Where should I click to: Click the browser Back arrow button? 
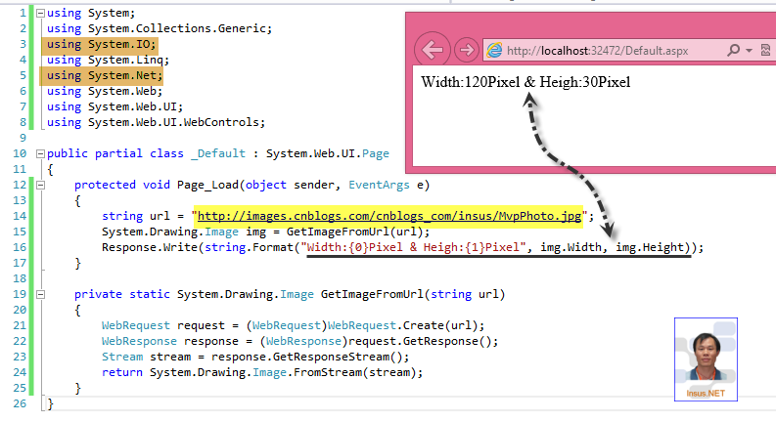433,50
